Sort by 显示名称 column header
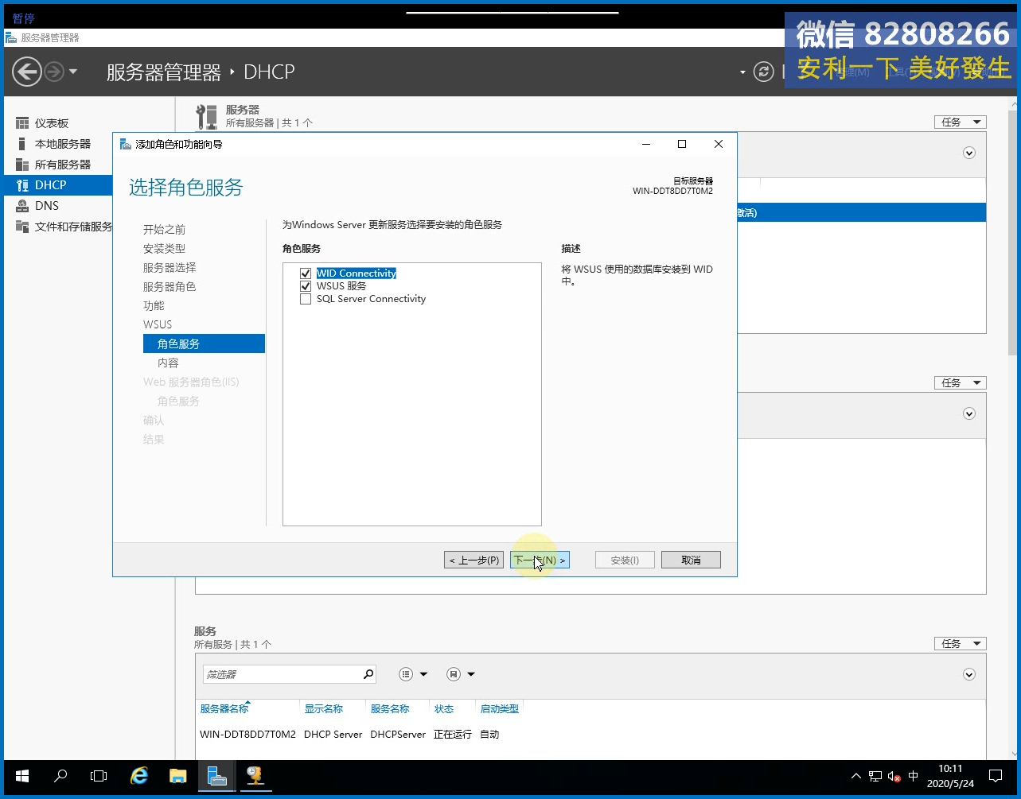This screenshot has width=1021, height=799. (323, 708)
